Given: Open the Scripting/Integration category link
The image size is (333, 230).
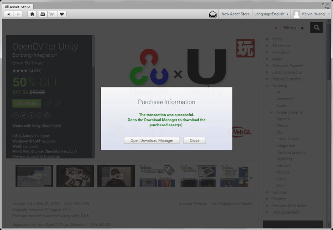Looking at the screenshot, I should [x=35, y=55].
